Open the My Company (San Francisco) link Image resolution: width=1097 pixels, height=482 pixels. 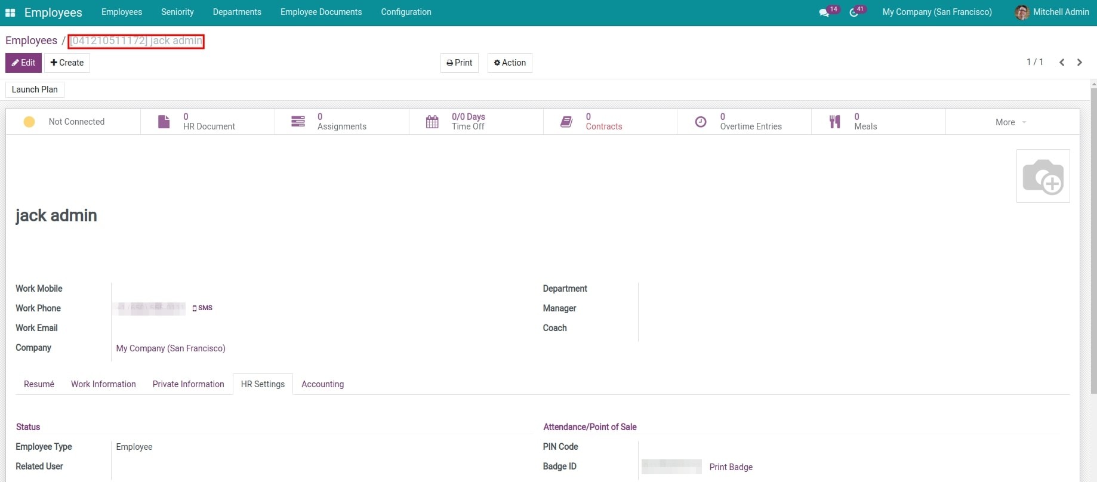(171, 348)
